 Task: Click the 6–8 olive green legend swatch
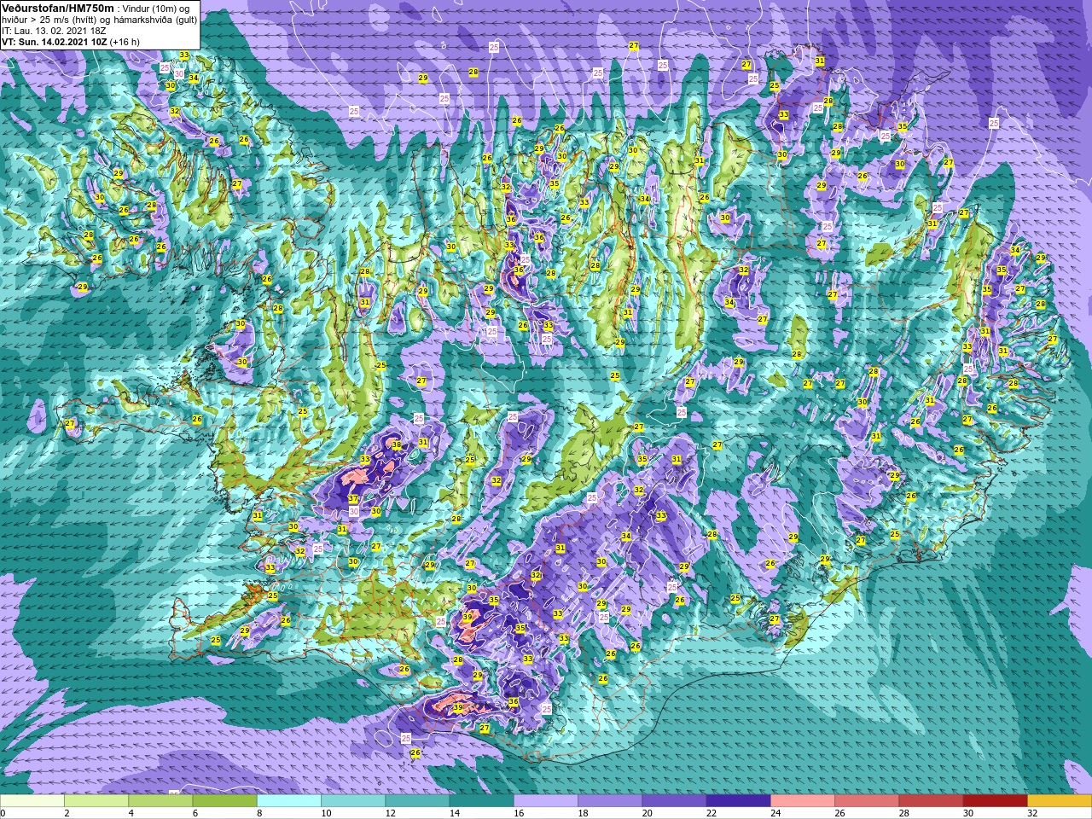coord(224,800)
